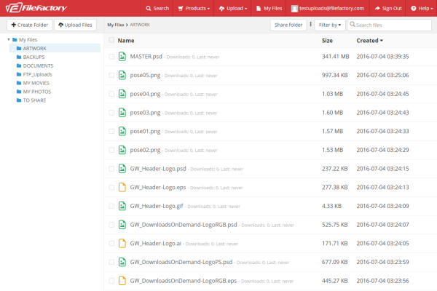Screen dimensions: 437x291
Task: Open the Filter by dropdown
Action: click(x=330, y=25)
